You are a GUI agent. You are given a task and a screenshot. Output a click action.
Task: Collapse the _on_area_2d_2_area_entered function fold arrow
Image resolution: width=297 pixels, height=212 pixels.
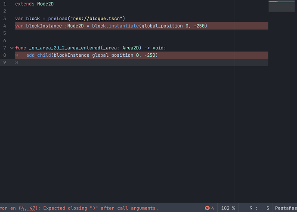(12, 48)
